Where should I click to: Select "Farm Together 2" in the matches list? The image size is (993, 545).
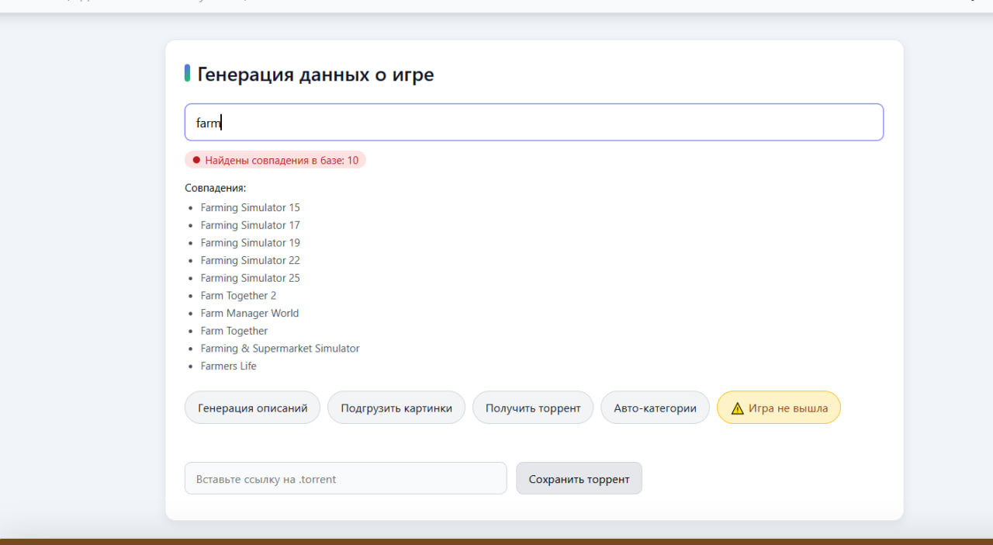(x=238, y=296)
